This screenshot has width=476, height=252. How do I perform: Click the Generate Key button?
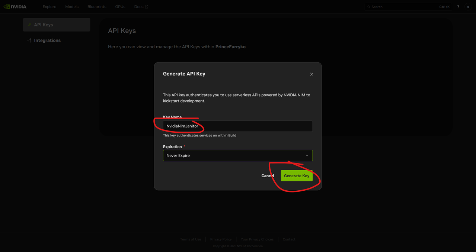click(297, 176)
